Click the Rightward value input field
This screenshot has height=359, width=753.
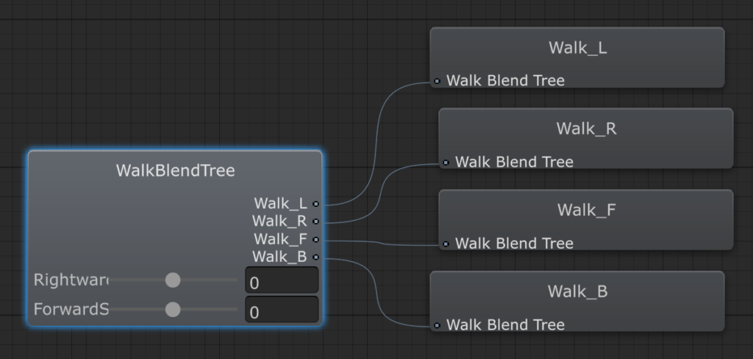pyautogui.click(x=282, y=281)
